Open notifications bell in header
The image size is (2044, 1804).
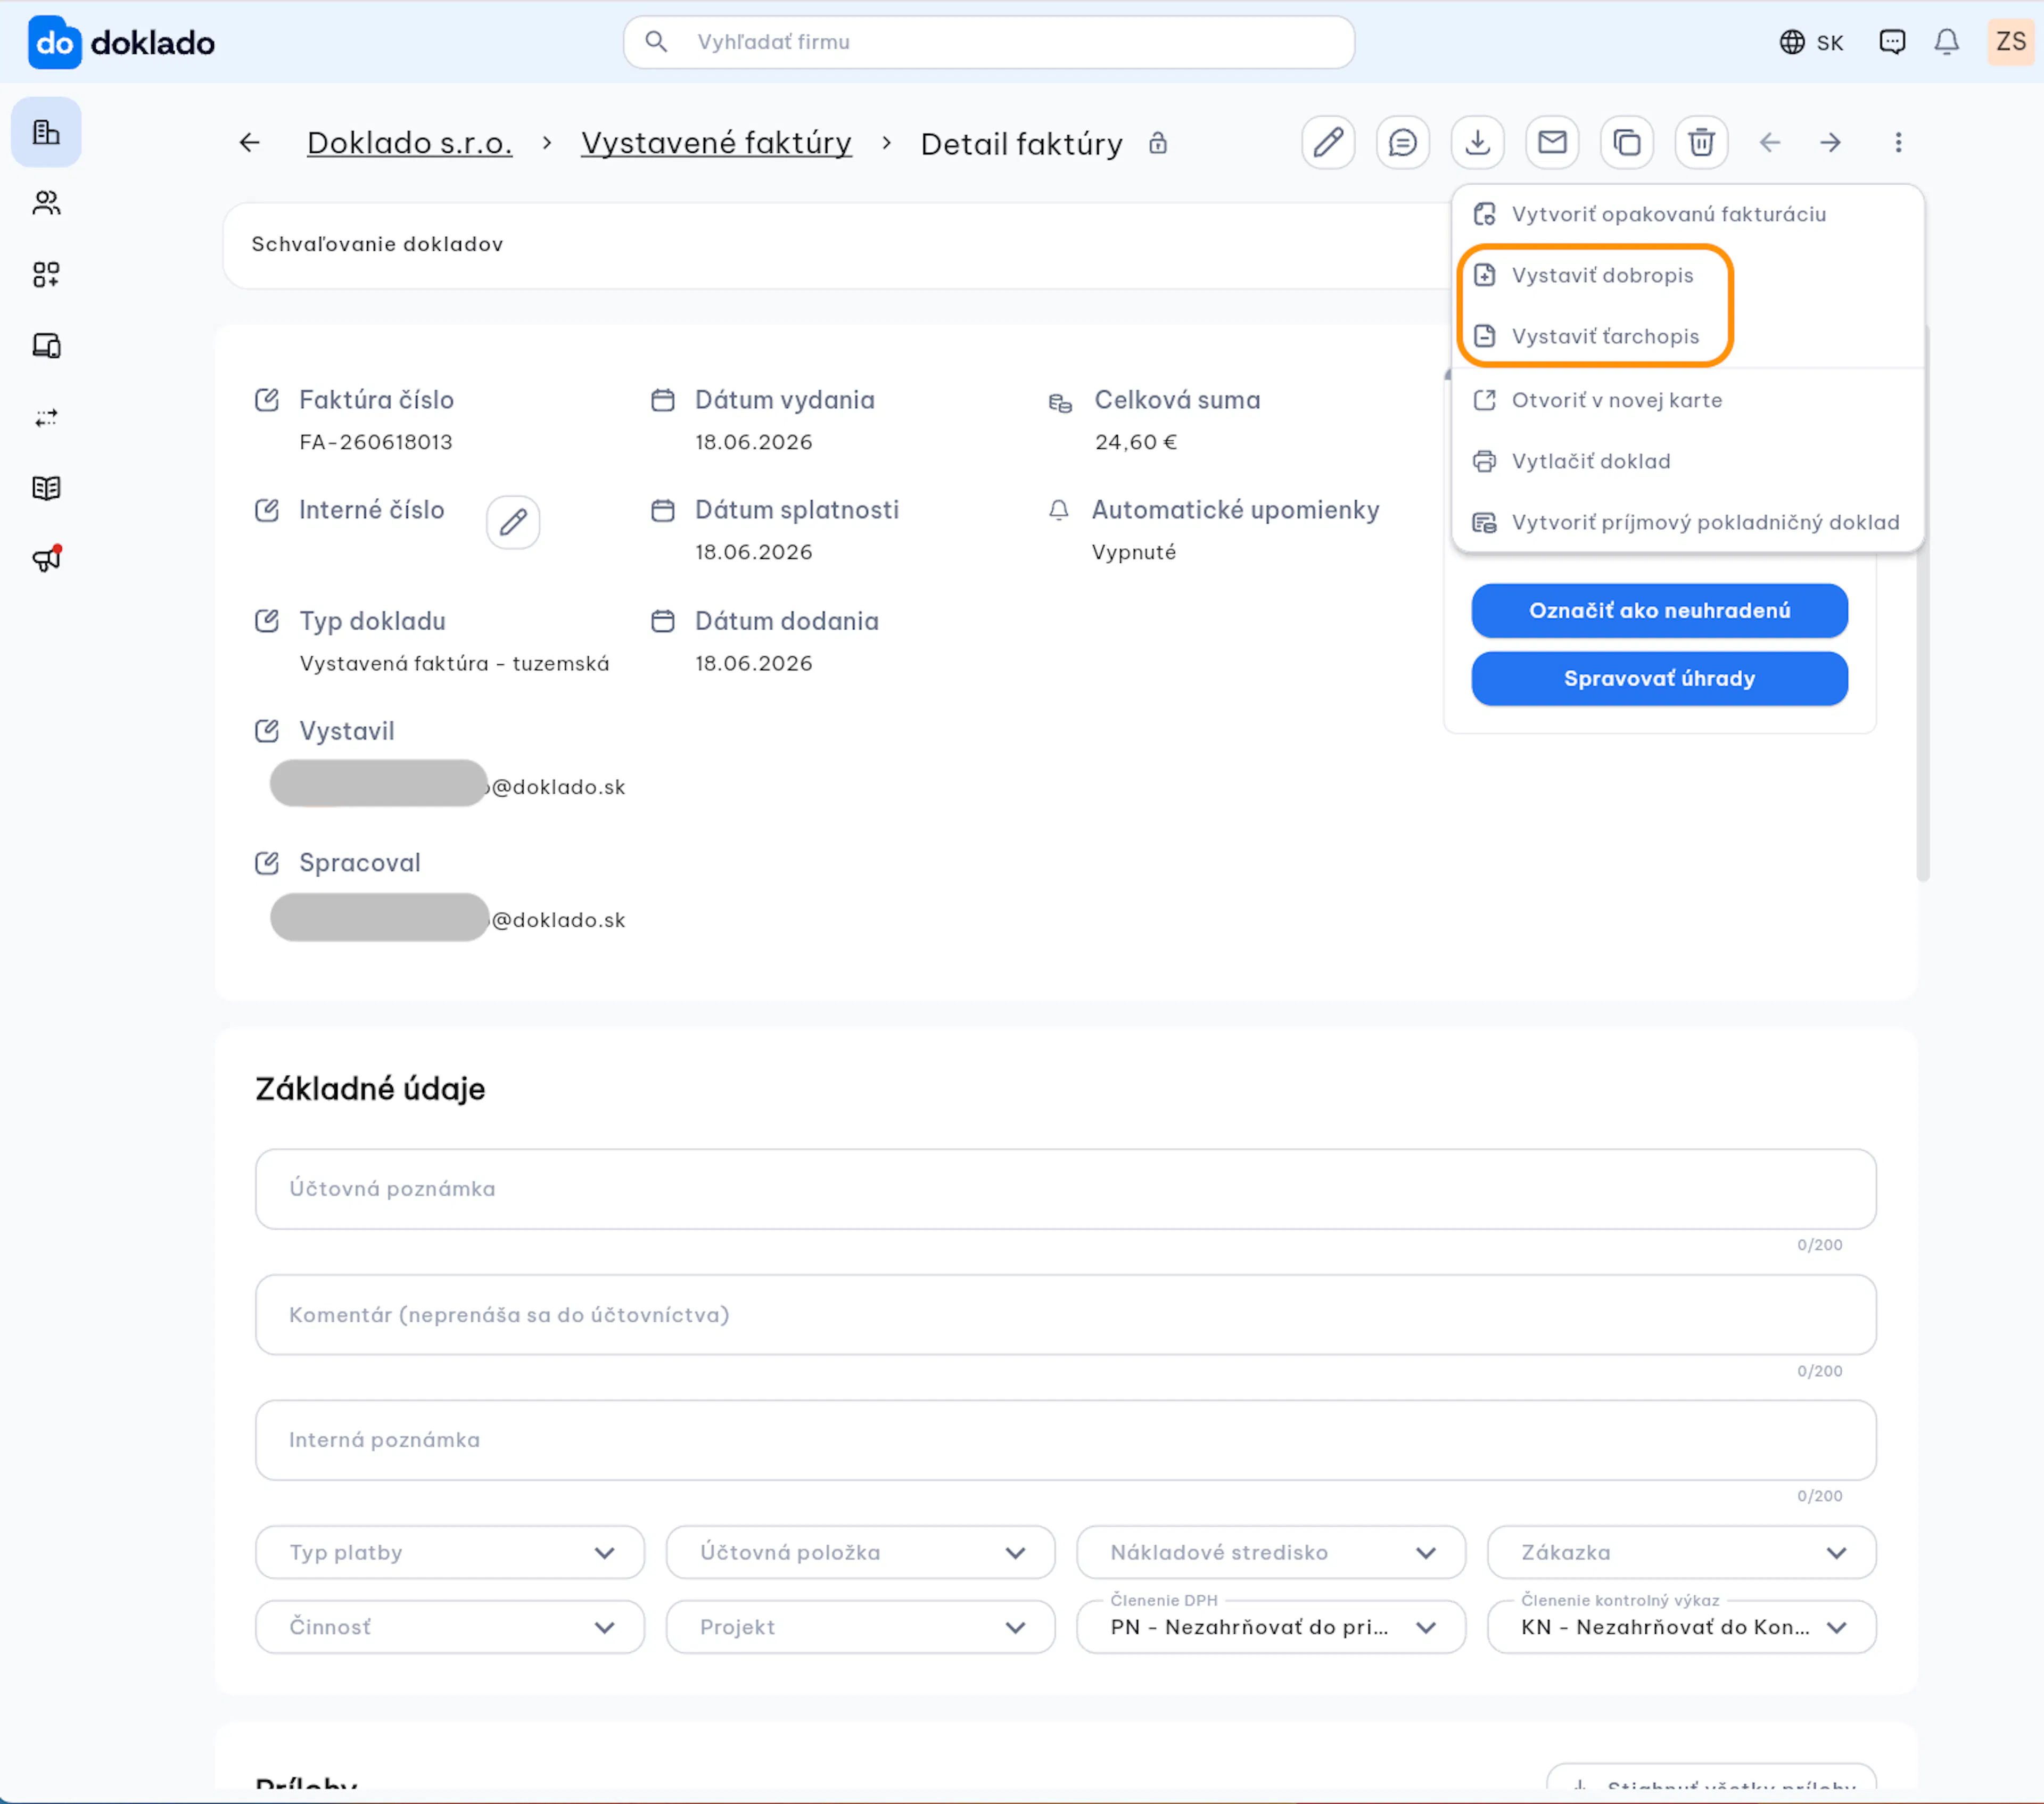[1946, 42]
